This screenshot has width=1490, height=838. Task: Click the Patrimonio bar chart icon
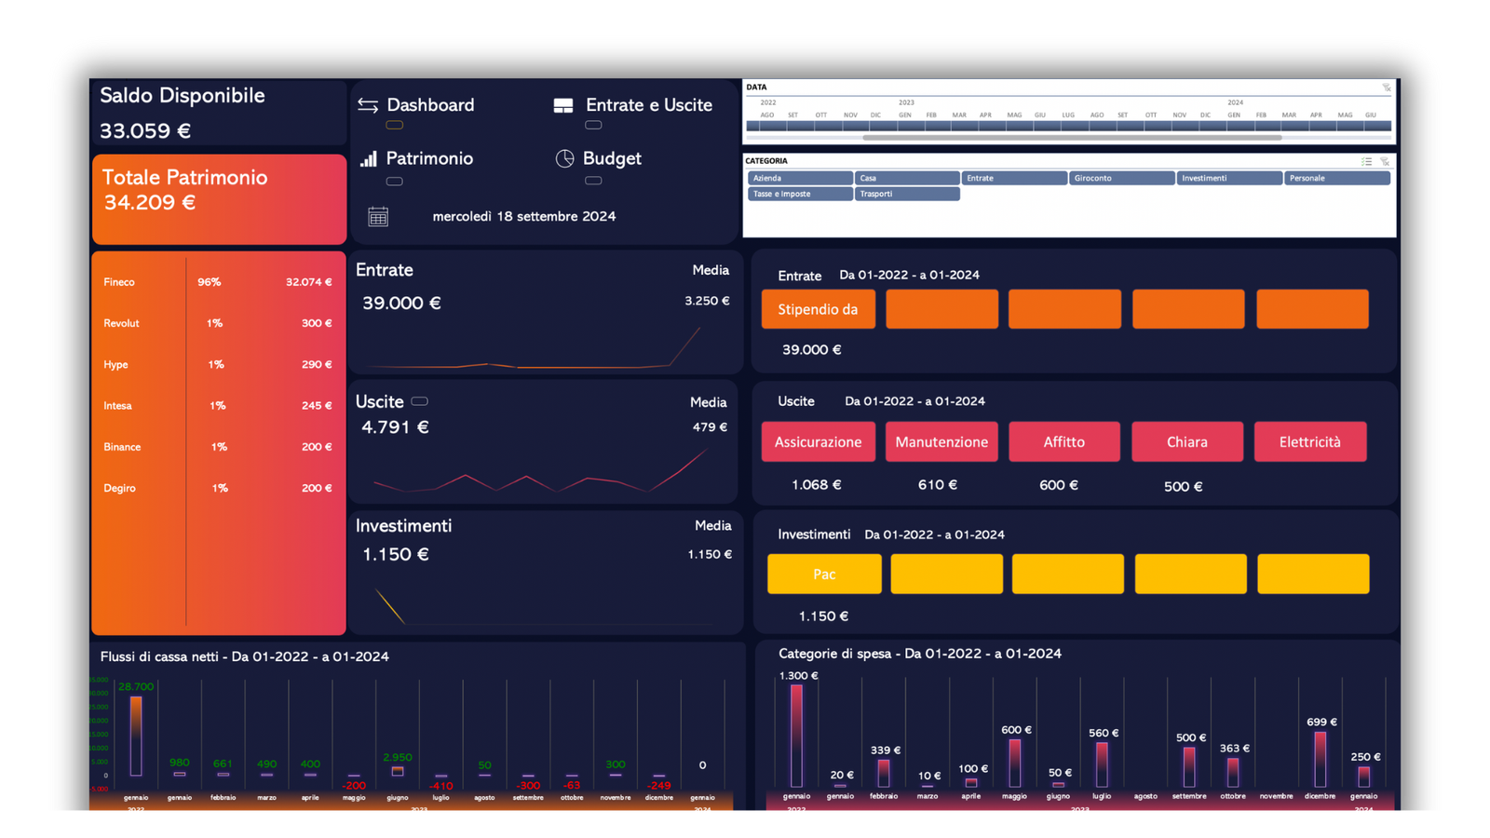coord(369,158)
